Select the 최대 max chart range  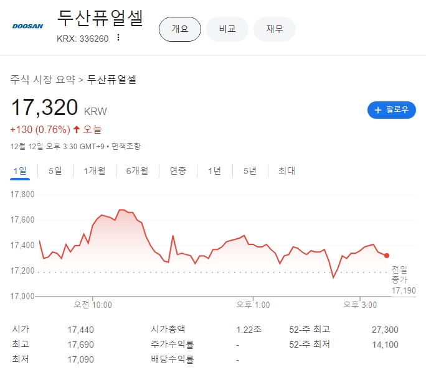click(286, 171)
